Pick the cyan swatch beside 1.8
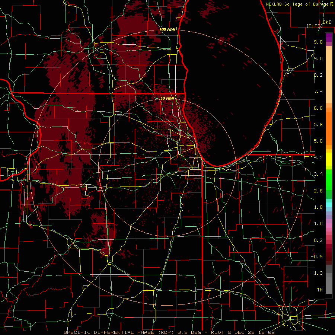 [x=329, y=205]
